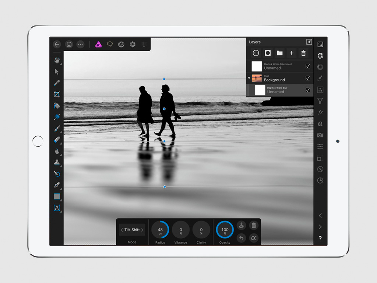Screen dimensions: 377x283
Task: Pick the Erase brush tool
Action: (57, 140)
